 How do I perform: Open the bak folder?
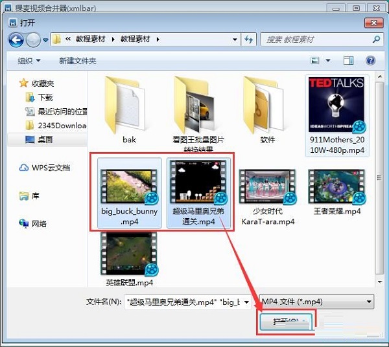(x=130, y=107)
